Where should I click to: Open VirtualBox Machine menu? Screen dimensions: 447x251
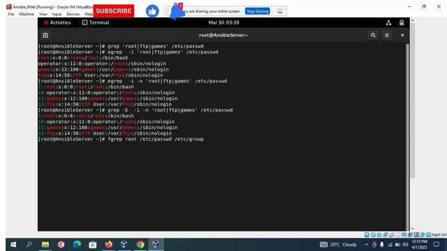point(27,14)
